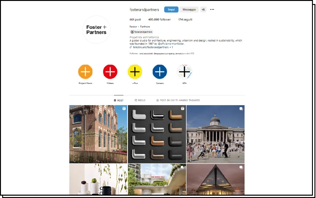Click the Messaggio button
The width and height of the screenshot is (316, 198).
coord(189,10)
